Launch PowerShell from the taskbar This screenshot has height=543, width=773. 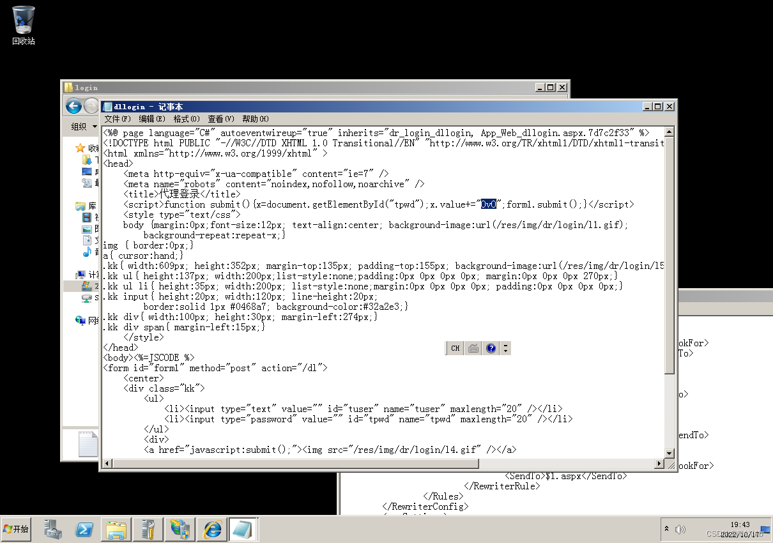point(85,529)
